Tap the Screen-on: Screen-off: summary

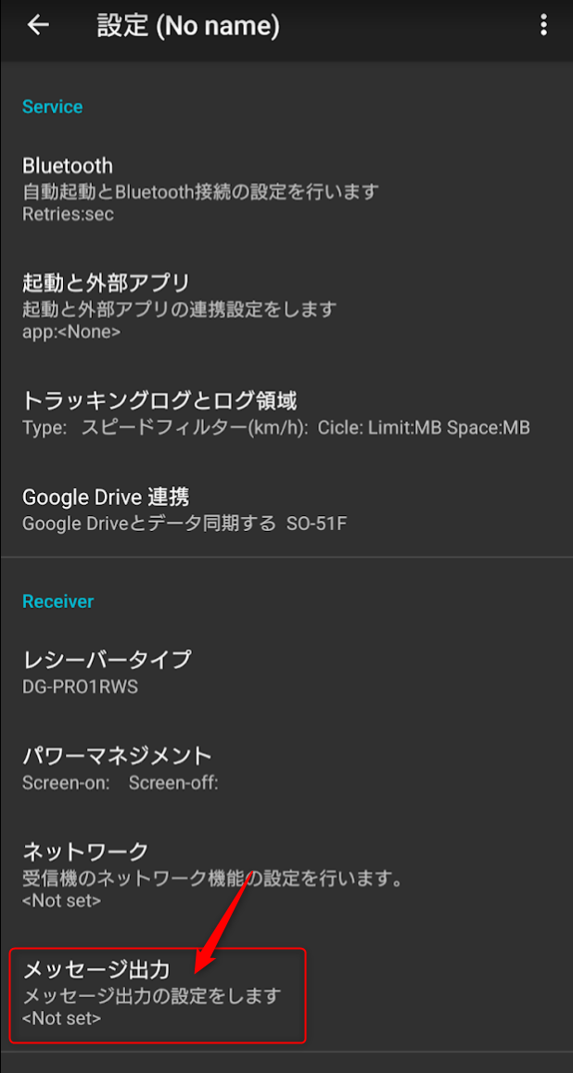(x=121, y=783)
